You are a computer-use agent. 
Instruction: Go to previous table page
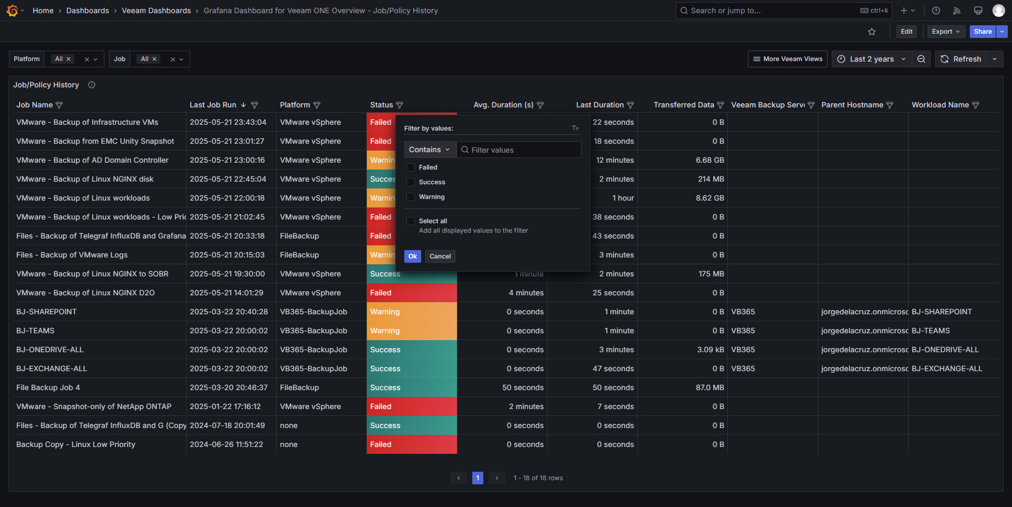click(x=459, y=478)
